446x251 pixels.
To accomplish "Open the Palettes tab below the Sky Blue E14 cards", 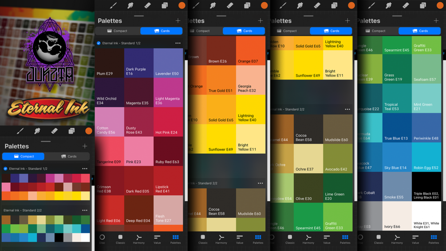I will point(434,239).
